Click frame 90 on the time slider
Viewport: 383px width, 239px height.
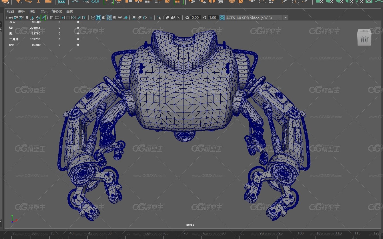[x=262, y=233]
